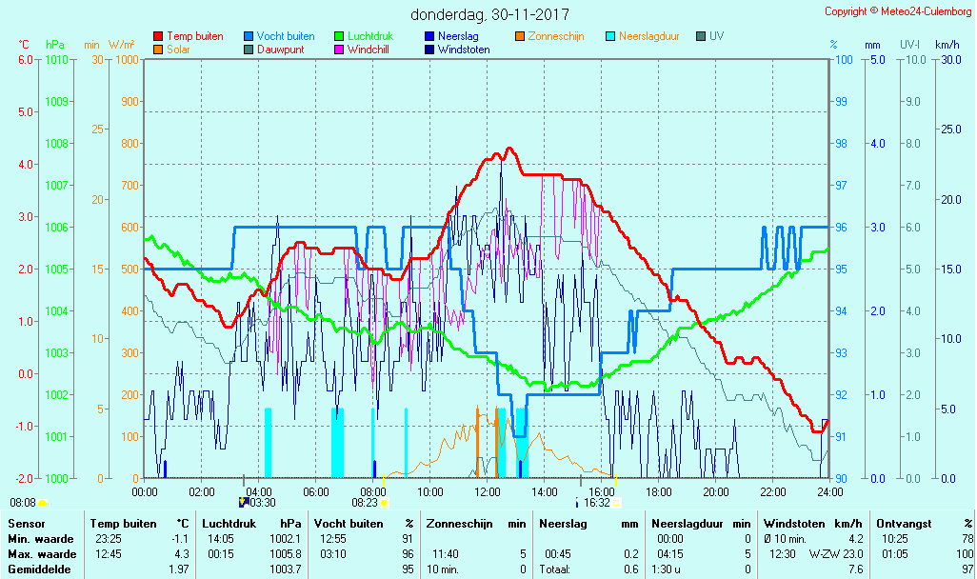Image resolution: width=977 pixels, height=579 pixels.
Task: Click the Max. waarde row label
Action: point(41,554)
